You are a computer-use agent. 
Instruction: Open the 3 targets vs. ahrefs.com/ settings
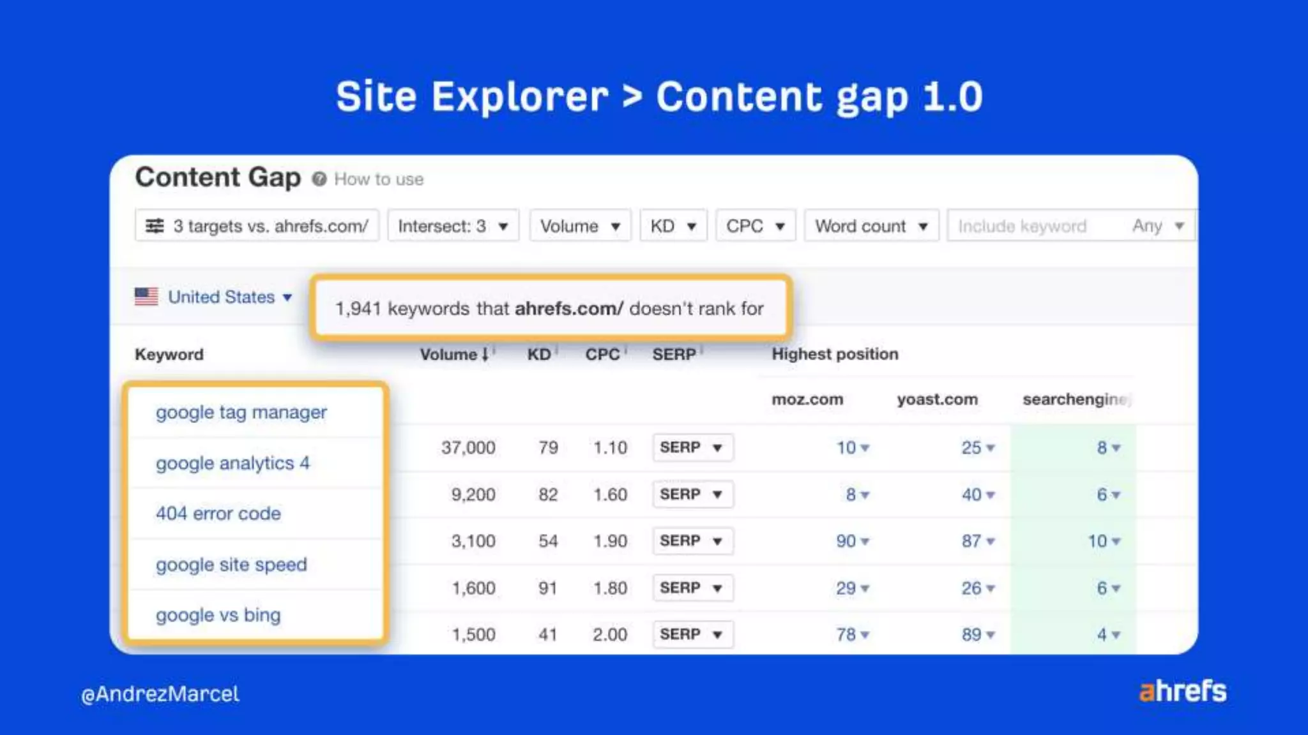[257, 226]
